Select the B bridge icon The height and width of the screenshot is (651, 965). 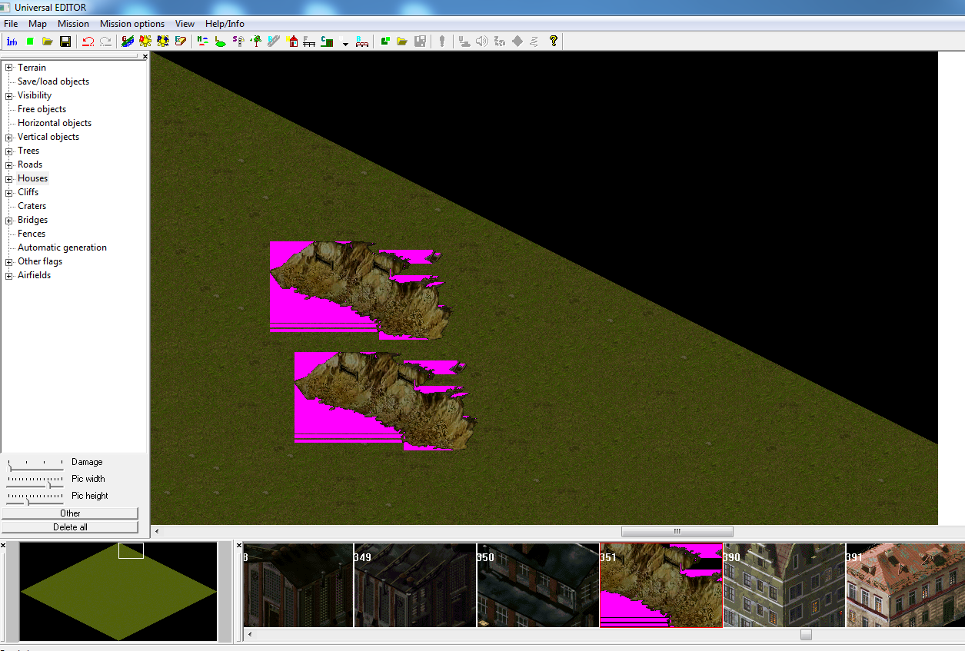362,42
